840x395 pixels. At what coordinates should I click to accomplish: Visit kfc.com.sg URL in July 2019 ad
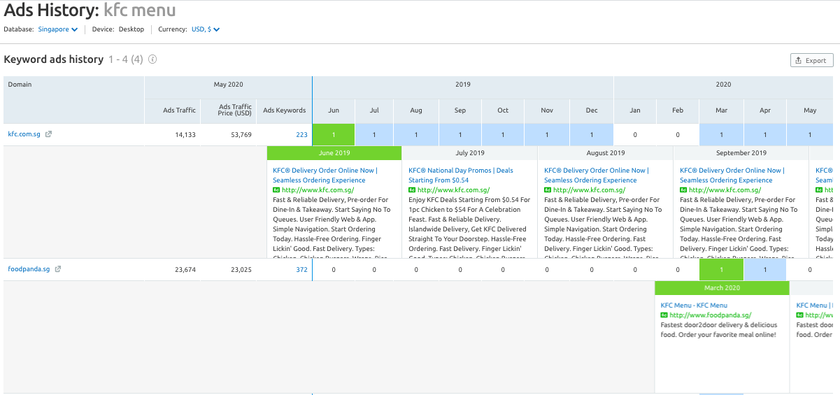(453, 189)
